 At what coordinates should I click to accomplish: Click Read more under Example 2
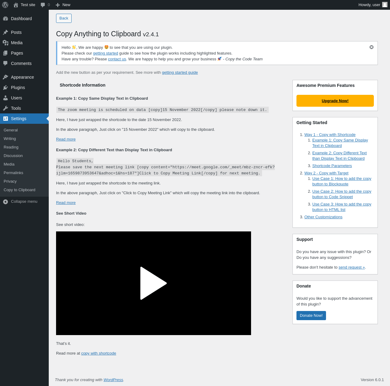point(66,203)
